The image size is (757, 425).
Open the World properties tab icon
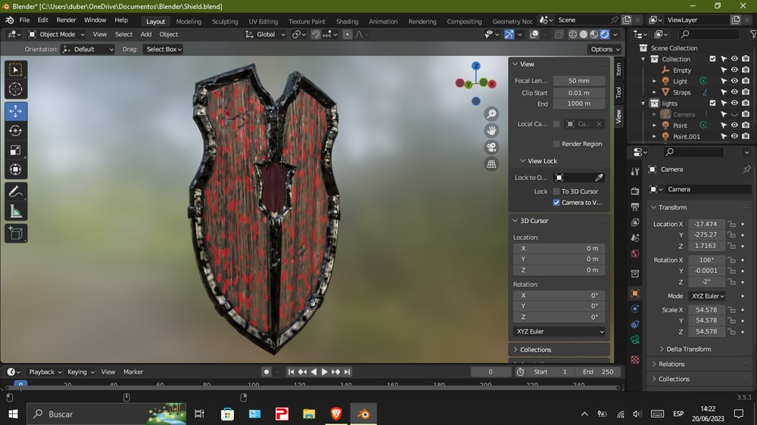click(x=635, y=254)
